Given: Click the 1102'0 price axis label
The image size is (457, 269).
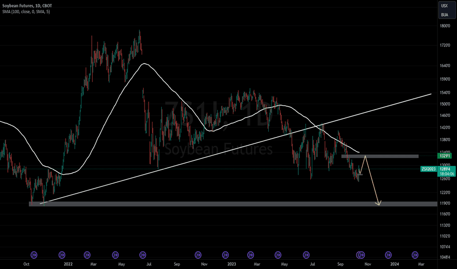Looking at the screenshot, I should tap(445, 236).
